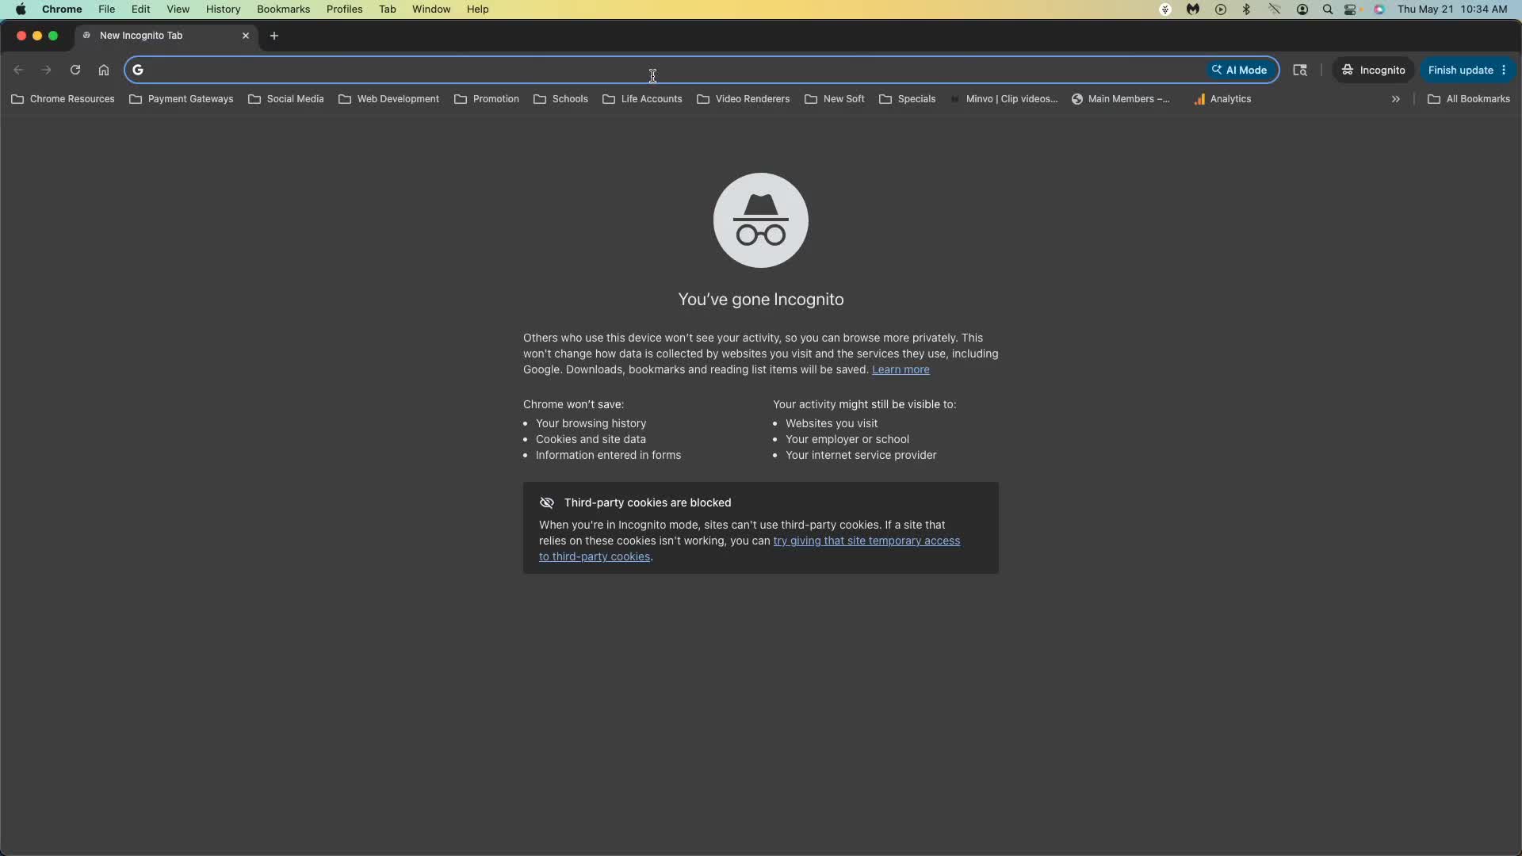The height and width of the screenshot is (856, 1522).
Task: Follow the Learn more link
Action: (x=901, y=369)
